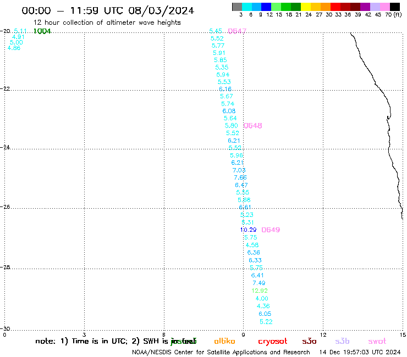Viewport: 407px width, 357px height.
Task: Click the cyan 6 ft legend swatch
Action: (x=246, y=7)
